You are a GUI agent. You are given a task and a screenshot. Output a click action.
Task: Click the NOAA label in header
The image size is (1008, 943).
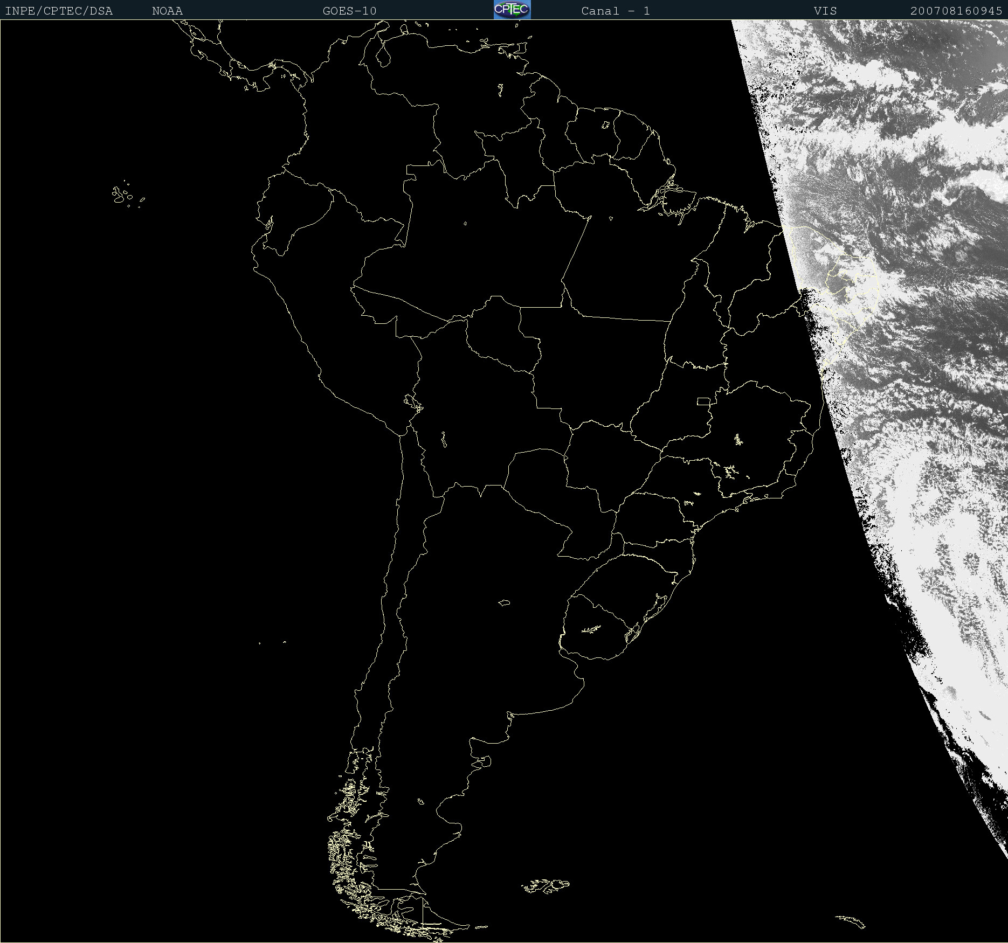168,11
